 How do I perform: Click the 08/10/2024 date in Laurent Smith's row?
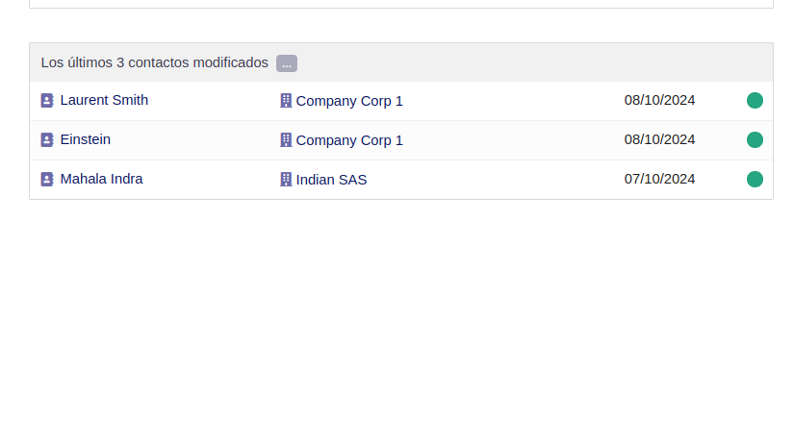[x=659, y=100]
